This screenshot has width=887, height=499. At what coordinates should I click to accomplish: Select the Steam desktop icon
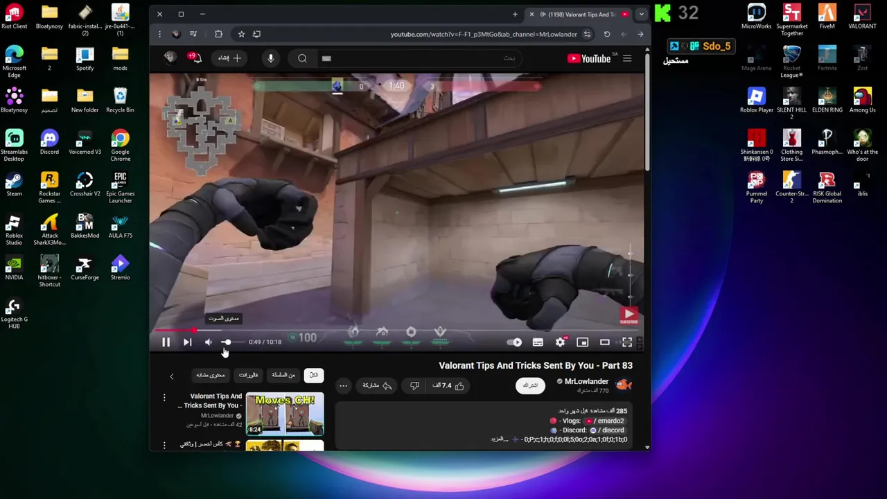[x=14, y=185]
